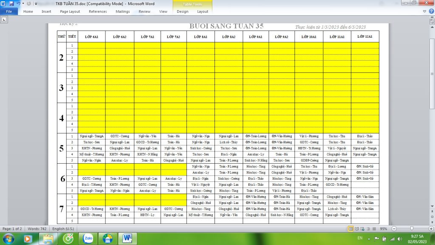
Task: Expand the collapsed ribbon with the arrow
Action: (425, 11)
